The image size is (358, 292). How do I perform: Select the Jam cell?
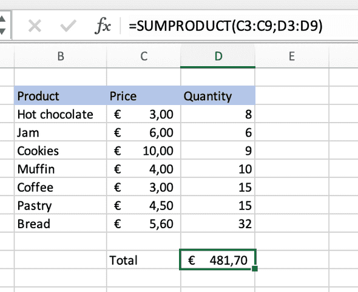pos(60,132)
